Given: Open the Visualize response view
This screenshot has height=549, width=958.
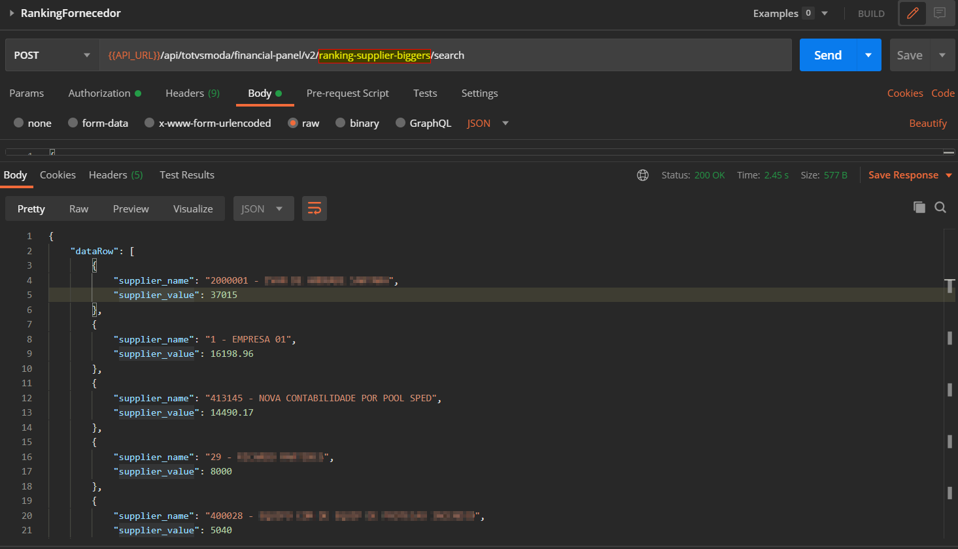Looking at the screenshot, I should [193, 209].
